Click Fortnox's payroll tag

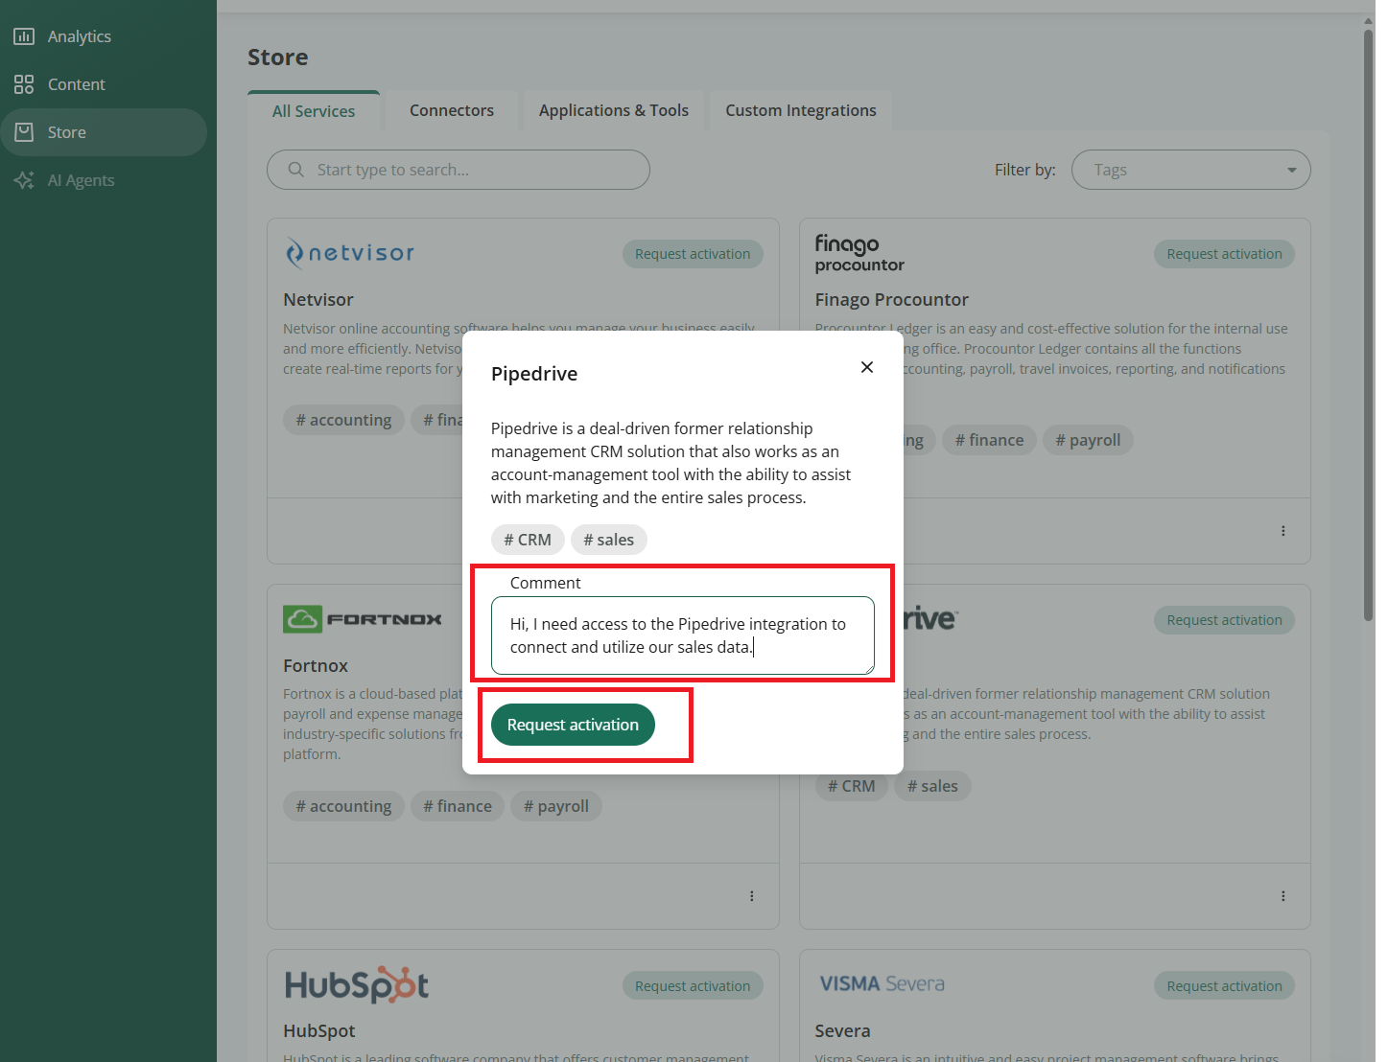pyautogui.click(x=556, y=806)
